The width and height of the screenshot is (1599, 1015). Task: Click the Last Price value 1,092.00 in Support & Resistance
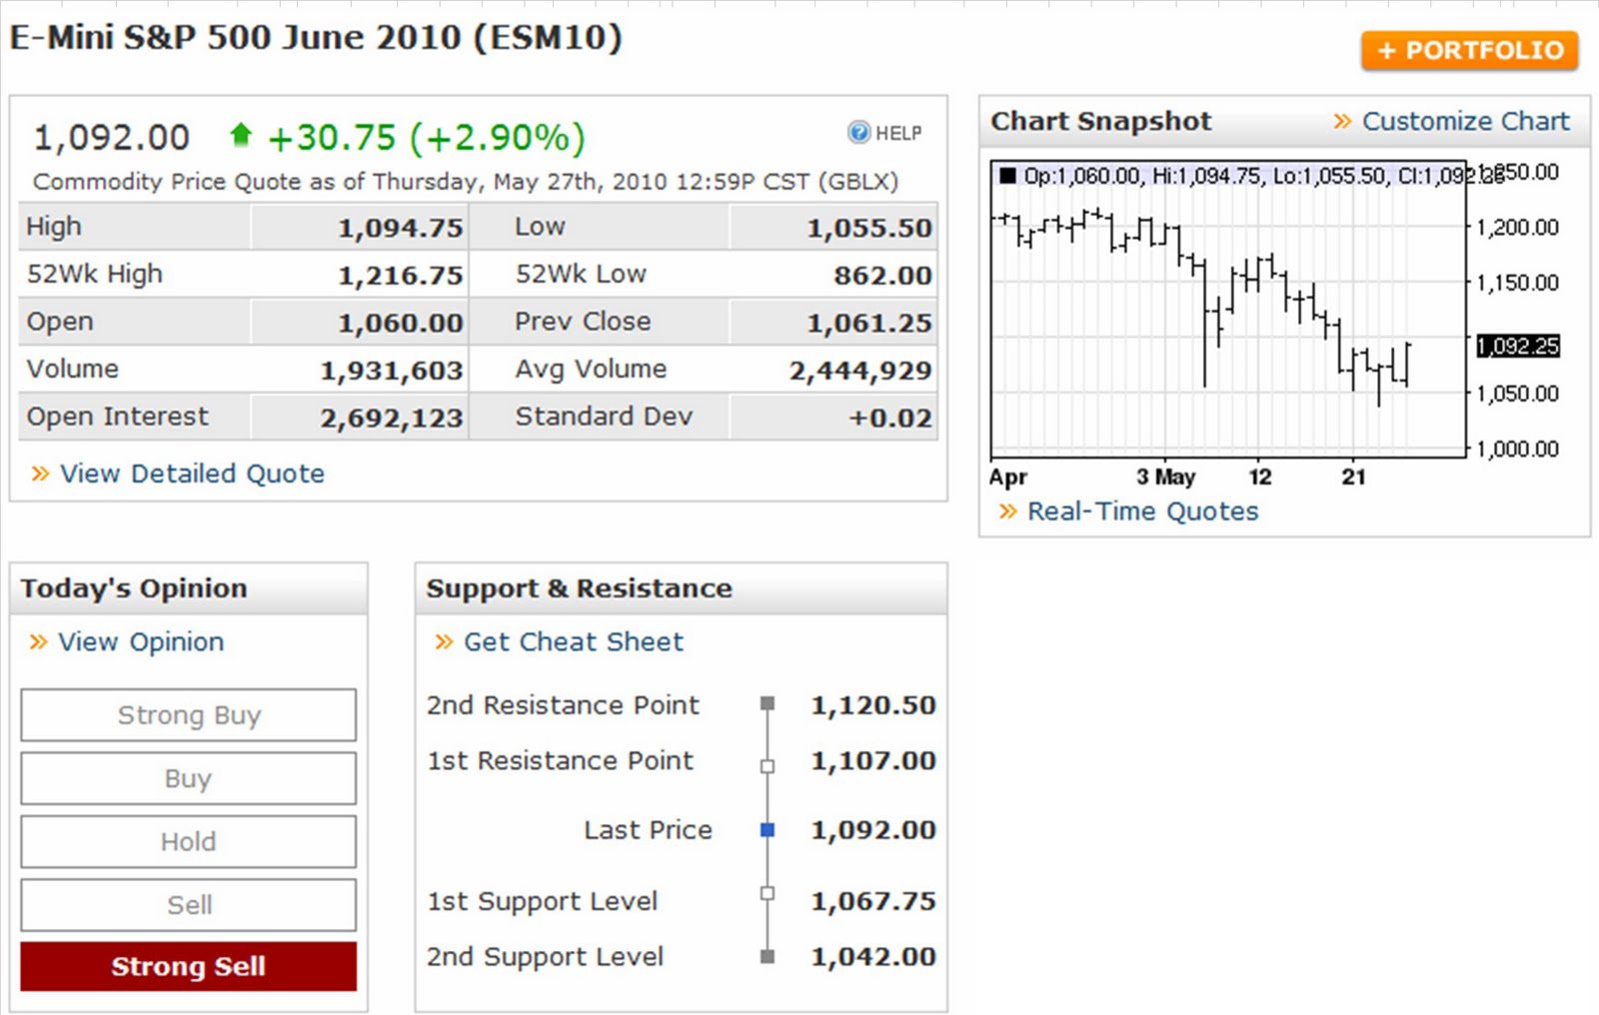tap(873, 830)
